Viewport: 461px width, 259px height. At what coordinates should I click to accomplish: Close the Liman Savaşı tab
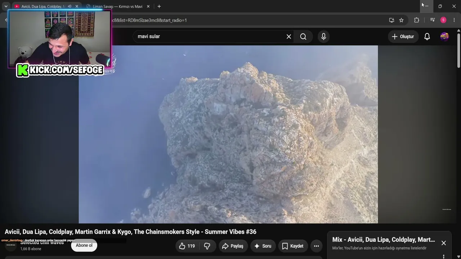click(x=148, y=6)
